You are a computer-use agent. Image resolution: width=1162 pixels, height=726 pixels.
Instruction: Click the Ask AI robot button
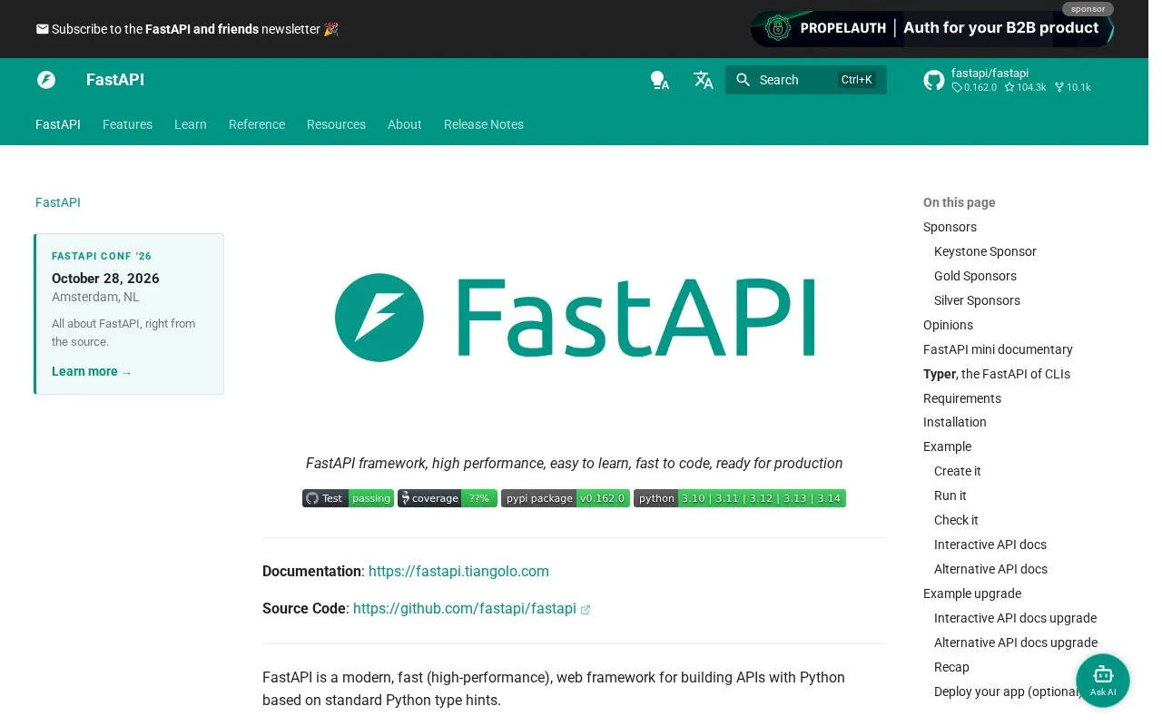click(x=1103, y=681)
